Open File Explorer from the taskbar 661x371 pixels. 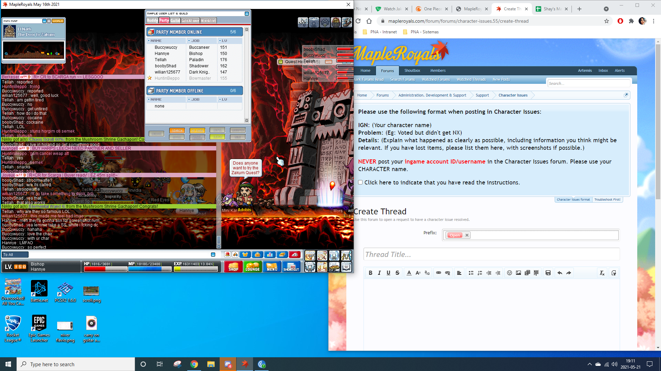[x=211, y=364]
